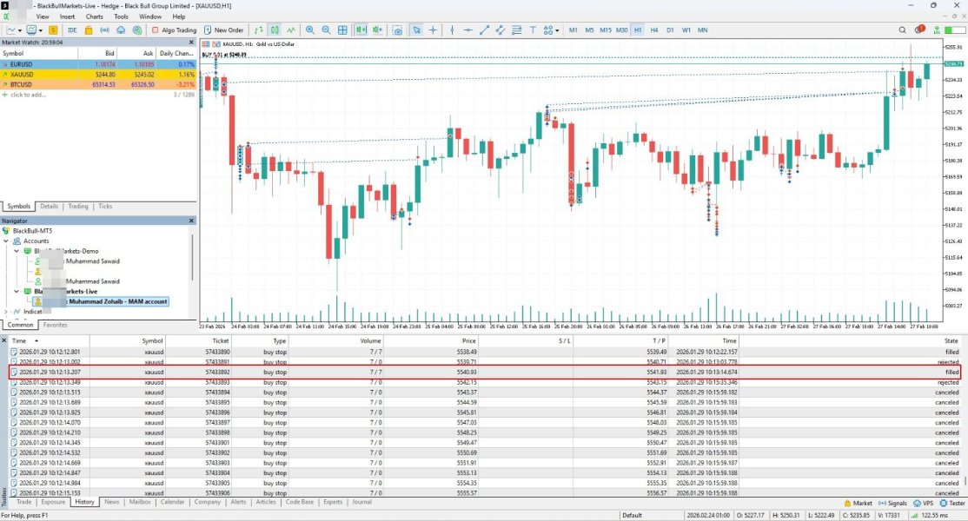The image size is (968, 521).
Task: Open the Charts menu
Action: 95,16
